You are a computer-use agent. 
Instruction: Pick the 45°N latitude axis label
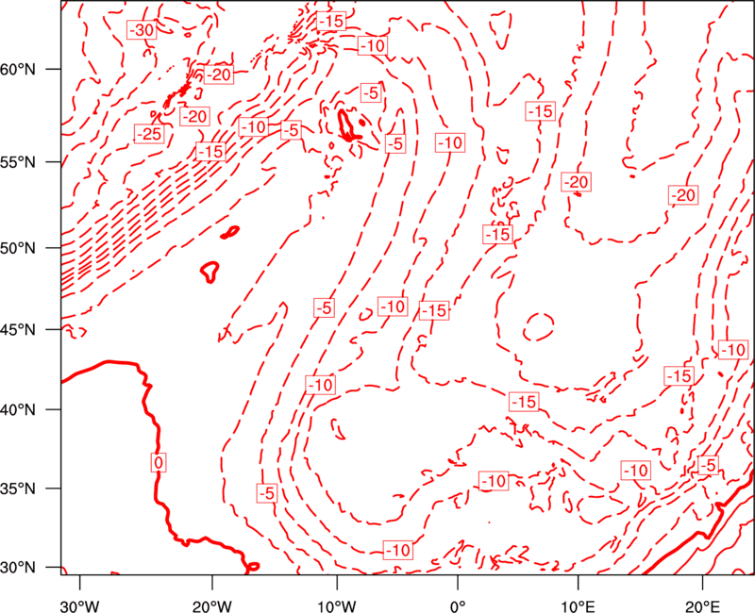click(x=18, y=329)
